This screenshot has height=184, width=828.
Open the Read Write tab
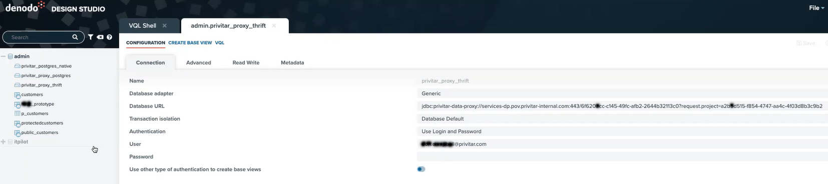point(246,62)
